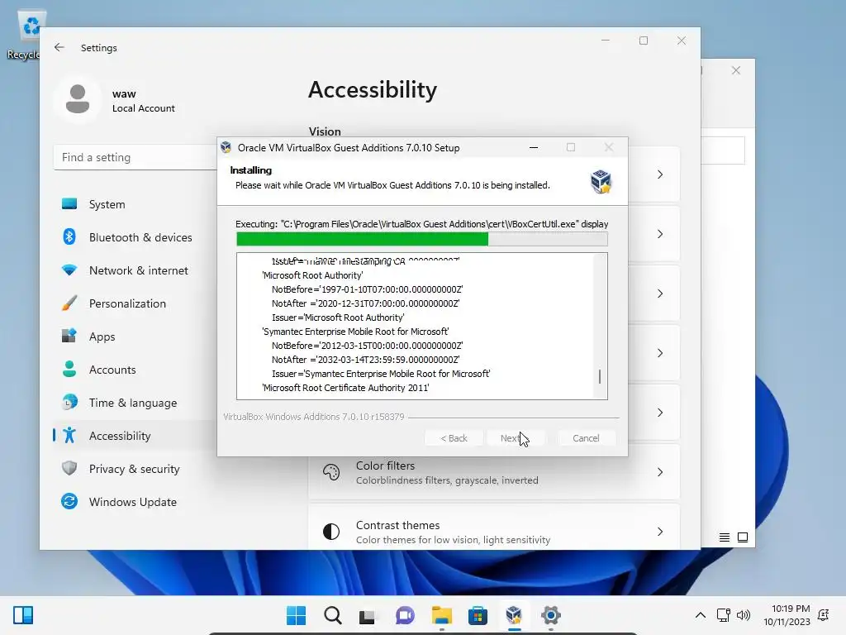Viewport: 846px width, 635px height.
Task: Click Settings gear taskbar icon
Action: 550,615
